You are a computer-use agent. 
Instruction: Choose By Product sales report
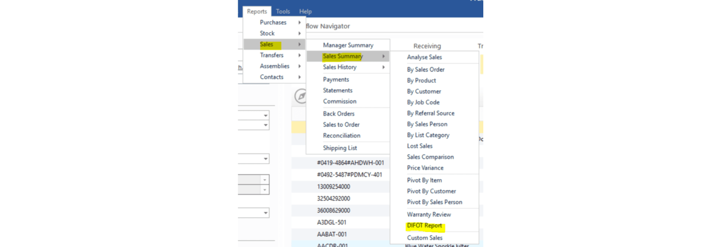pyautogui.click(x=434, y=80)
